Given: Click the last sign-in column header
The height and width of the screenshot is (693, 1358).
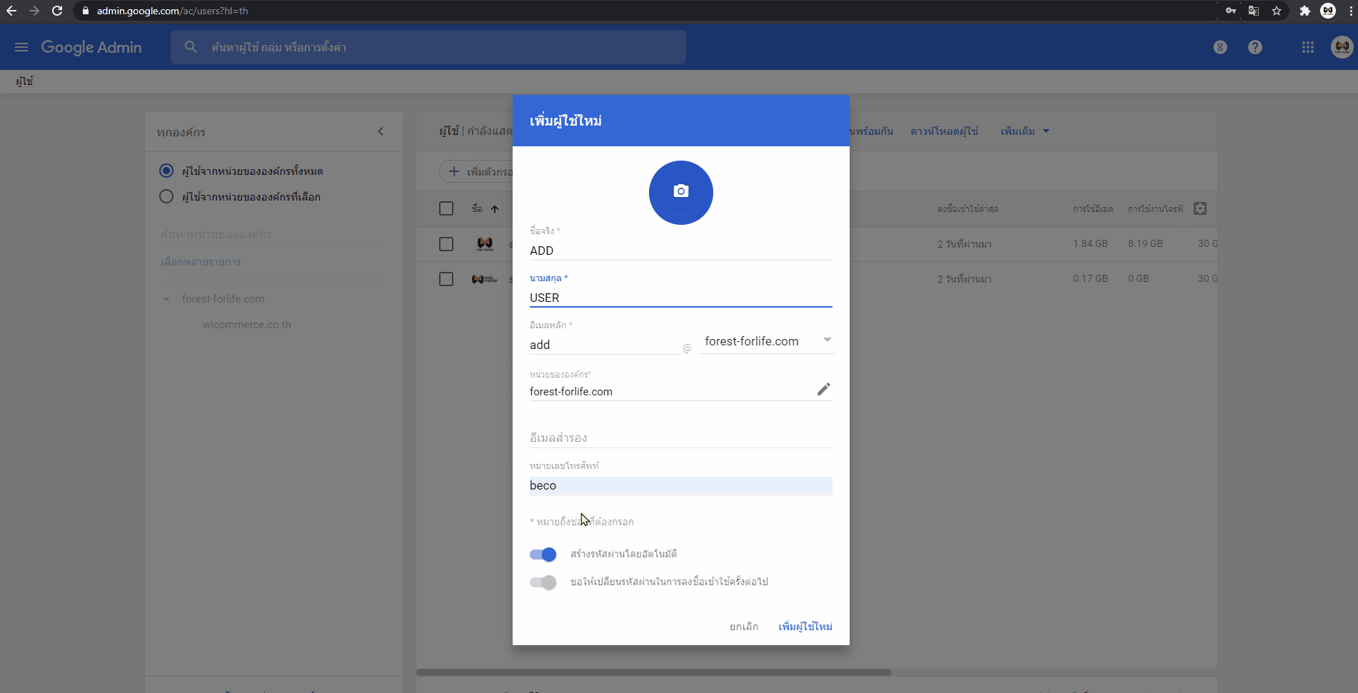Looking at the screenshot, I should (968, 209).
